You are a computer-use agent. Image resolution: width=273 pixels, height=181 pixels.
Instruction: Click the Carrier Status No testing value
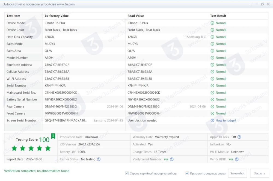tap(88, 159)
